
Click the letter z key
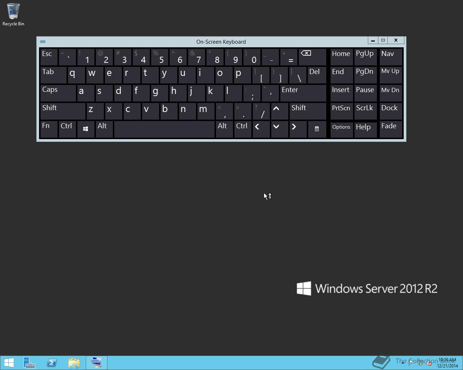[x=95, y=111]
